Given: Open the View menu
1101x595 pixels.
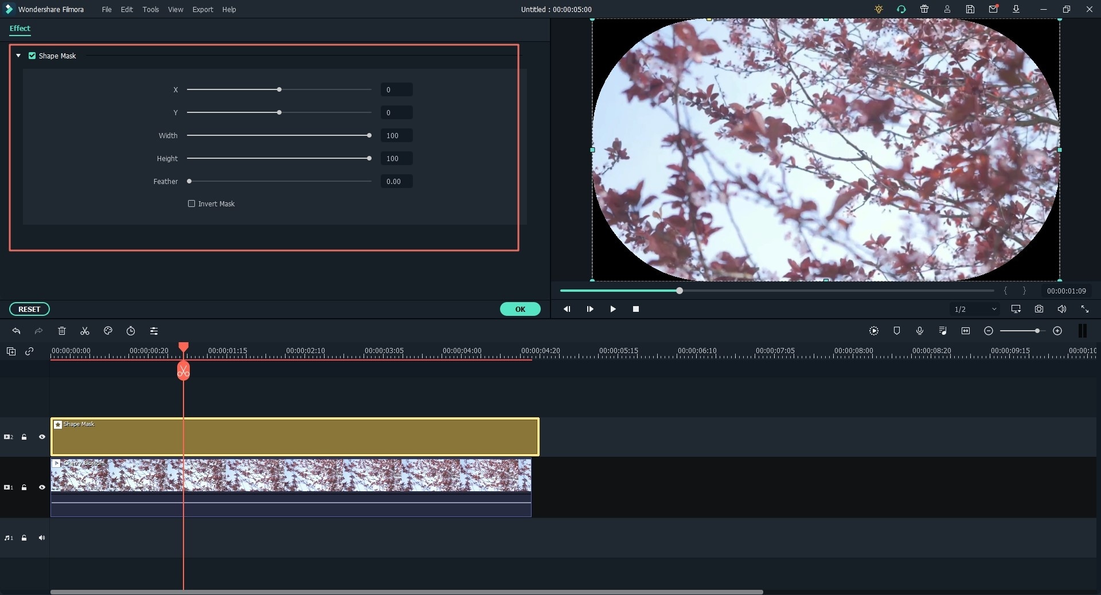Looking at the screenshot, I should [x=175, y=9].
